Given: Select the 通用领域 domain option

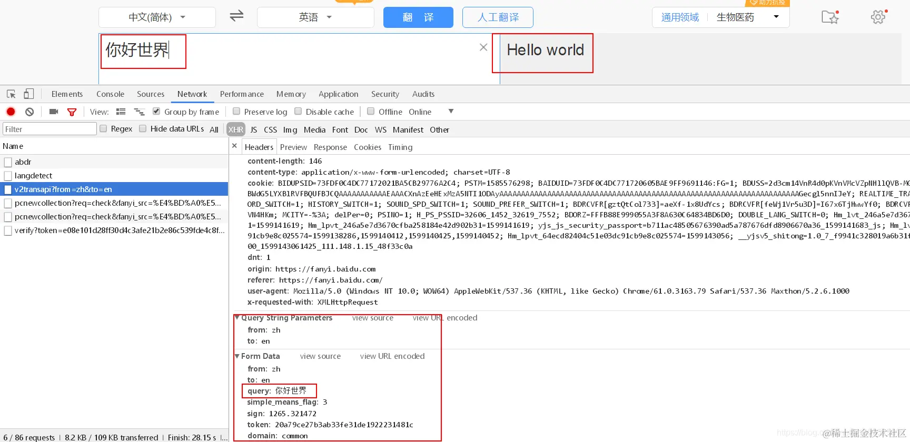Looking at the screenshot, I should click(680, 17).
